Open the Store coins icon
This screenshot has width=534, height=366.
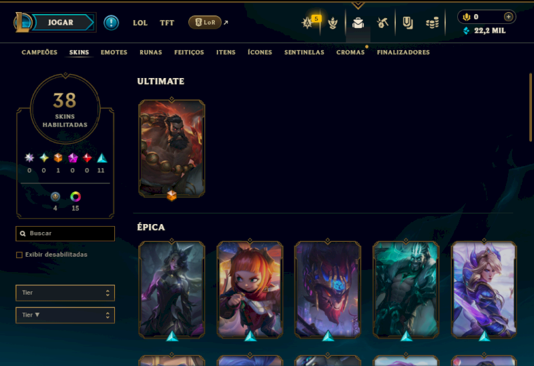(x=432, y=23)
